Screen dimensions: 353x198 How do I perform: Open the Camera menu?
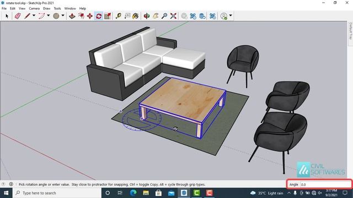34,9
